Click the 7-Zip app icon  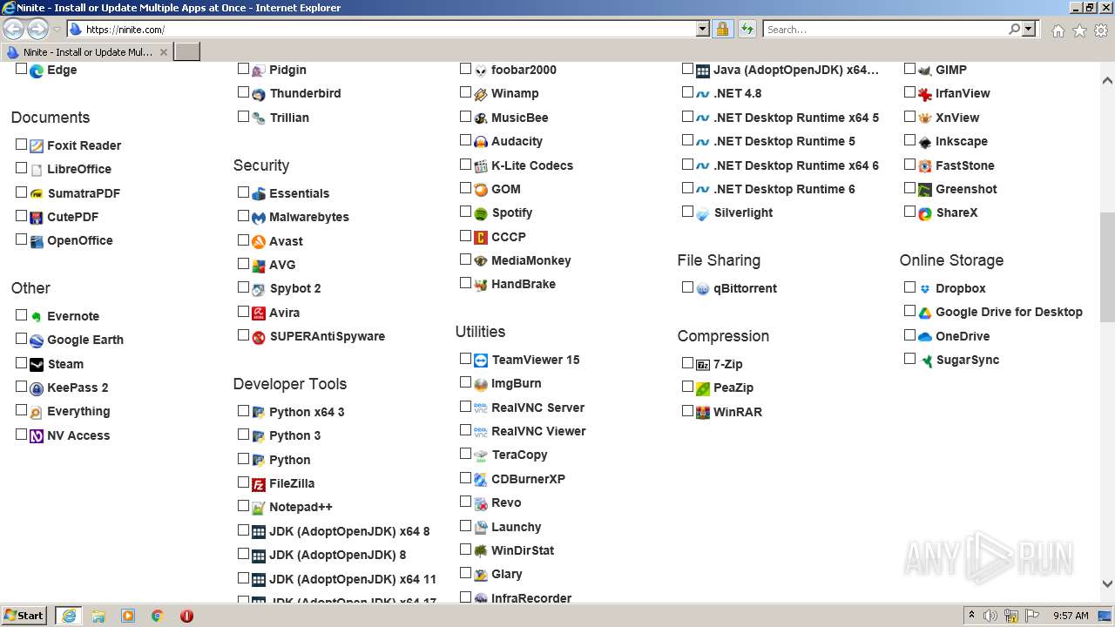[x=703, y=365]
